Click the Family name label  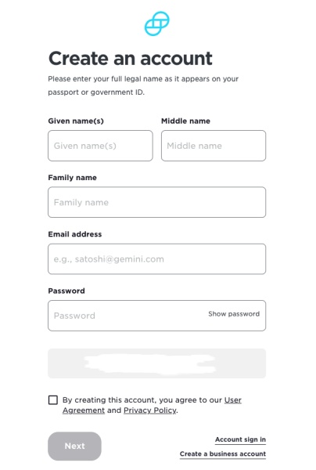point(72,178)
